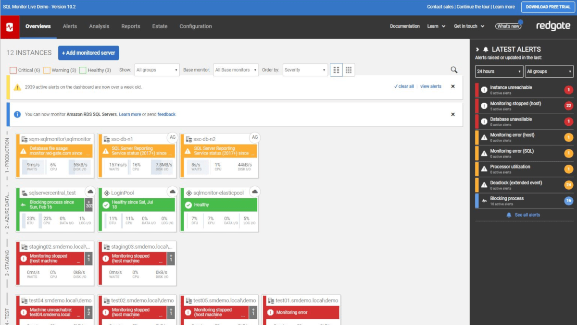Click warning triangle on ssc-db-n1 tile
Screen dimensions: 577x325
(x=105, y=151)
